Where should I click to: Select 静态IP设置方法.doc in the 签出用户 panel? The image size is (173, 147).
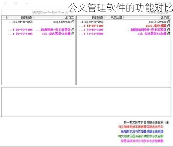point(152,34)
